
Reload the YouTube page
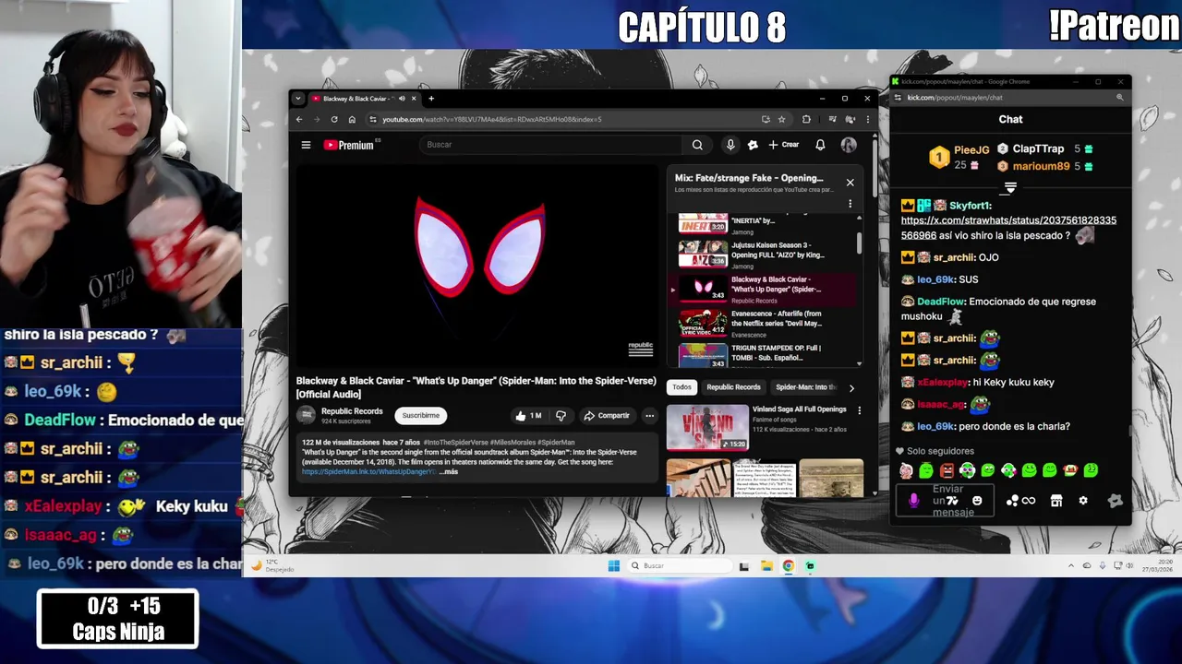coord(334,119)
